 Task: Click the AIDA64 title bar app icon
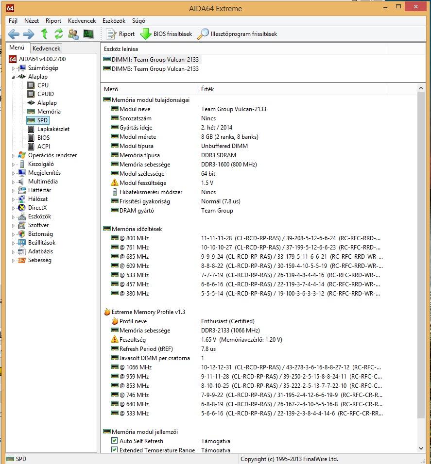[x=10, y=8]
